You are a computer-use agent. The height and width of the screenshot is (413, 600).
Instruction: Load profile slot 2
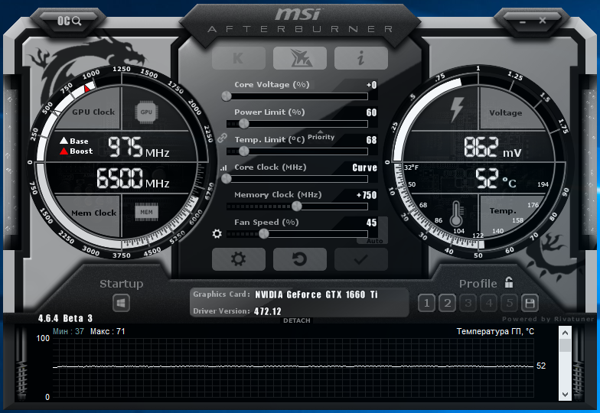tap(447, 304)
